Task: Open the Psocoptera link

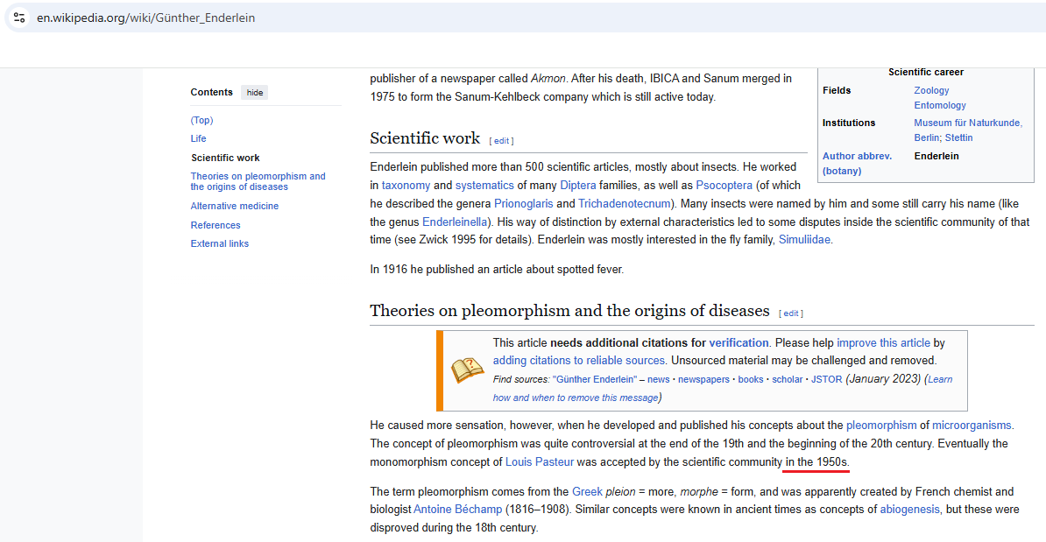Action: [x=724, y=186]
